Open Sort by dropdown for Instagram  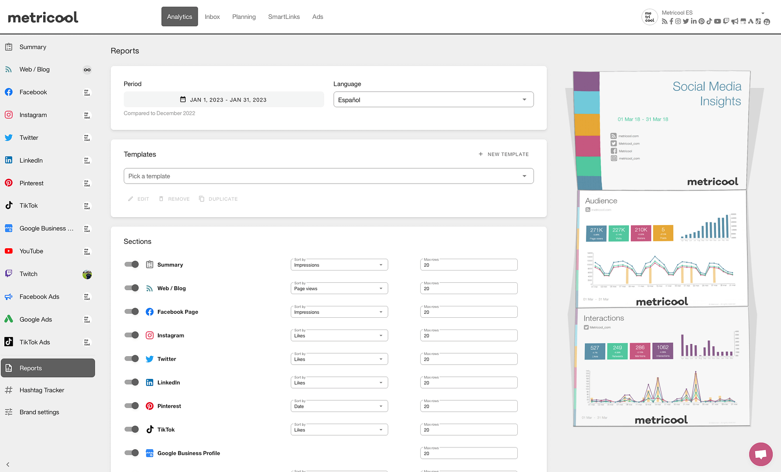point(339,336)
